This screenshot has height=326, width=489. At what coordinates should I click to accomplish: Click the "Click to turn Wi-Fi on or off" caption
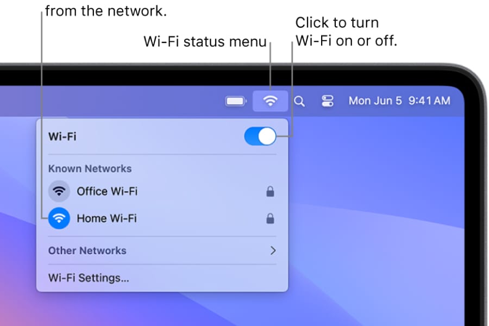pos(346,32)
